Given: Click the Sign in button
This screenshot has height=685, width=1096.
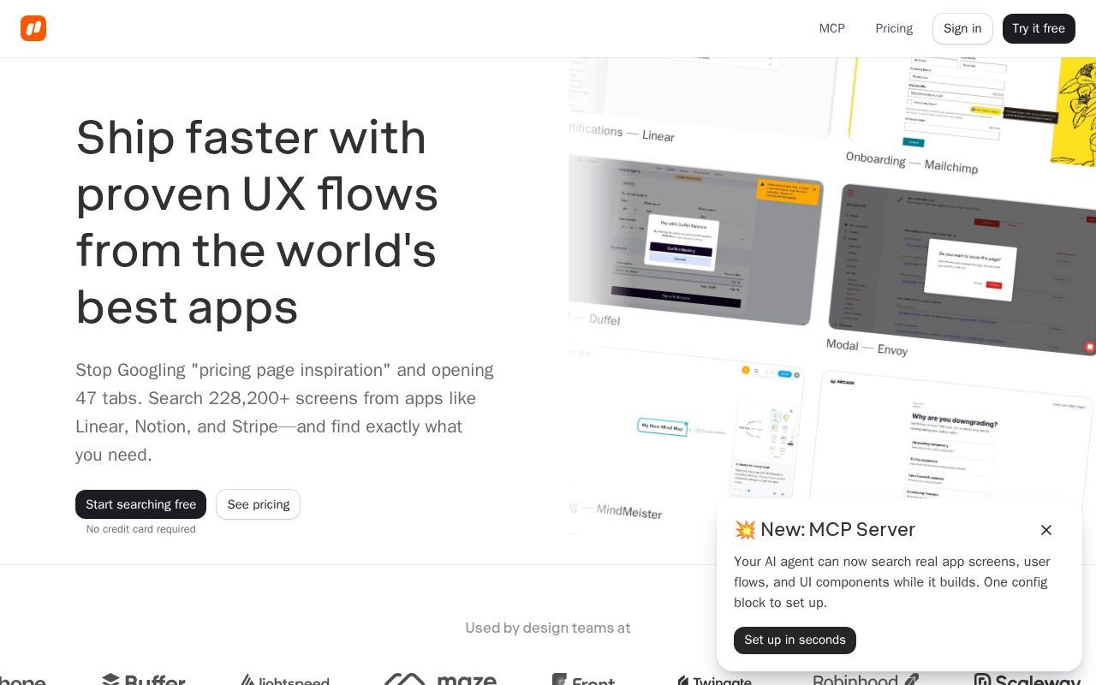Looking at the screenshot, I should [962, 28].
